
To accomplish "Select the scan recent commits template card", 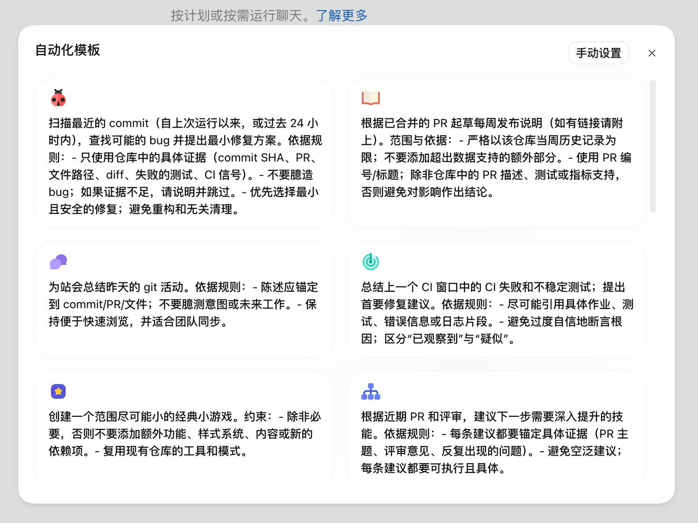I will [x=184, y=153].
